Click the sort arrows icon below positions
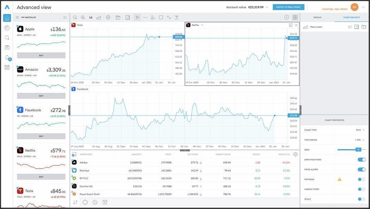Screen dimensions: 370x209 [75, 202]
